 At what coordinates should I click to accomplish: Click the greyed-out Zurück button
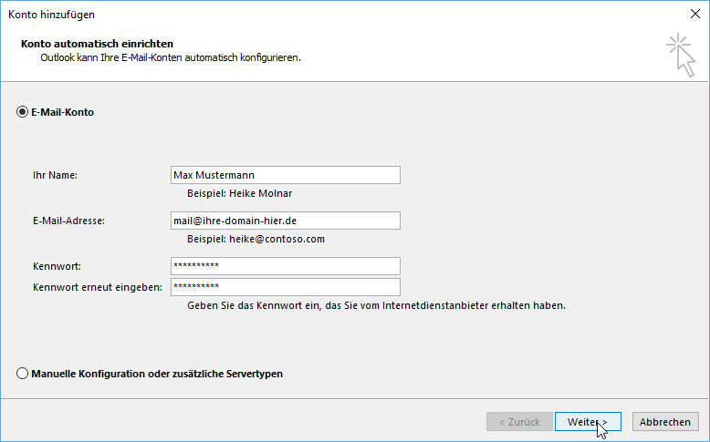click(x=519, y=422)
